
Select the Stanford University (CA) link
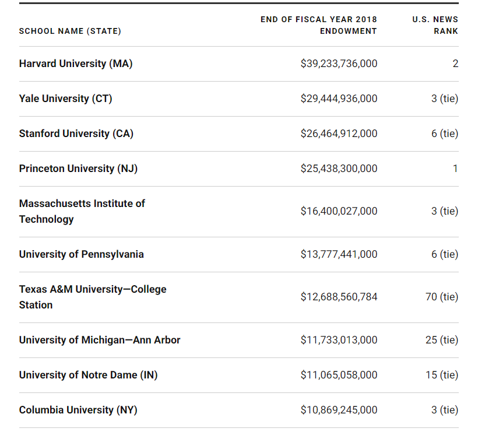coord(76,134)
